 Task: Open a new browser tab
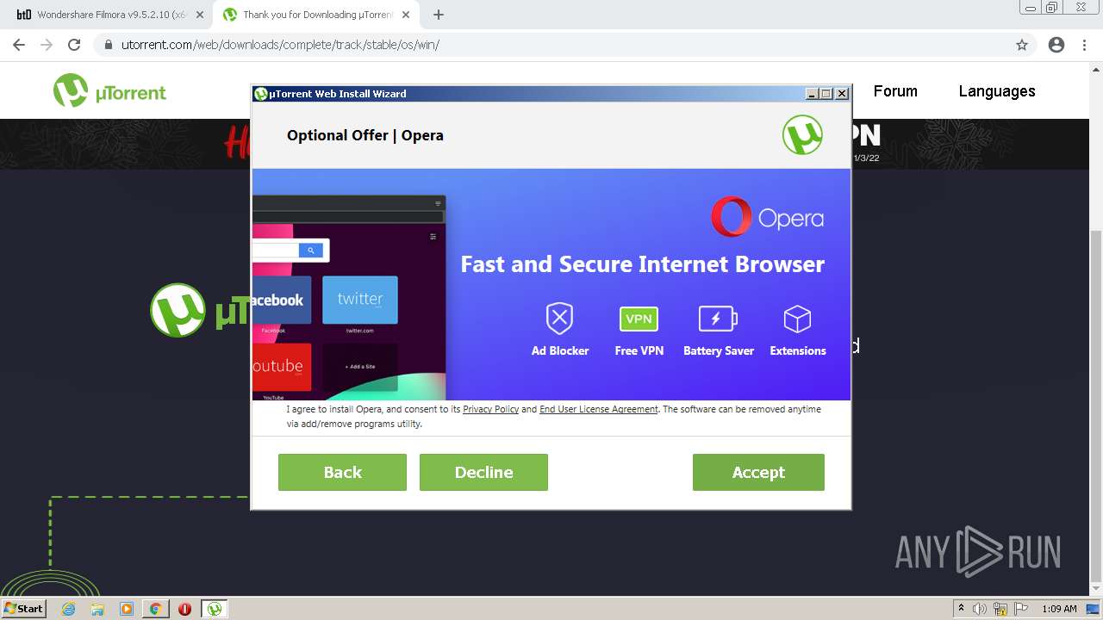(438, 15)
